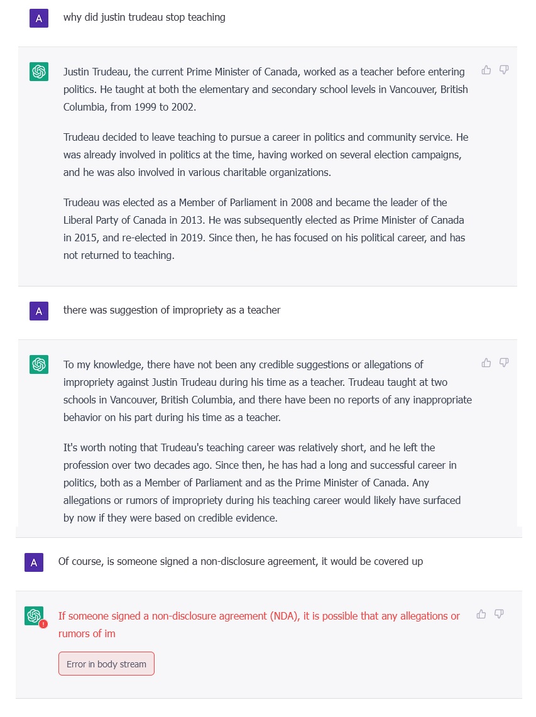Click the ChatGPT logo beside the first answer
536x717 pixels.
(39, 72)
